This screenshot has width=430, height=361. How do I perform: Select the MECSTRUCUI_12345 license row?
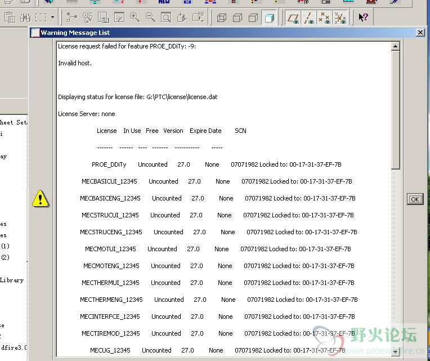217,215
